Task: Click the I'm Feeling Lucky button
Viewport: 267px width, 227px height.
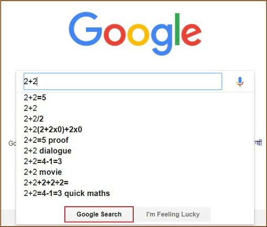Action: click(173, 214)
